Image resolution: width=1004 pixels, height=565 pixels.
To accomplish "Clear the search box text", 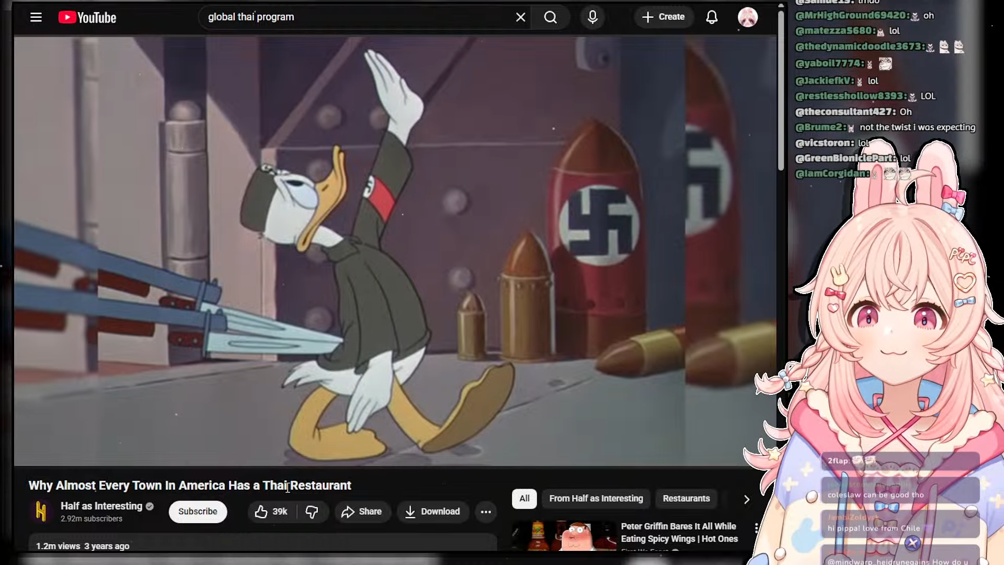I will (x=520, y=17).
